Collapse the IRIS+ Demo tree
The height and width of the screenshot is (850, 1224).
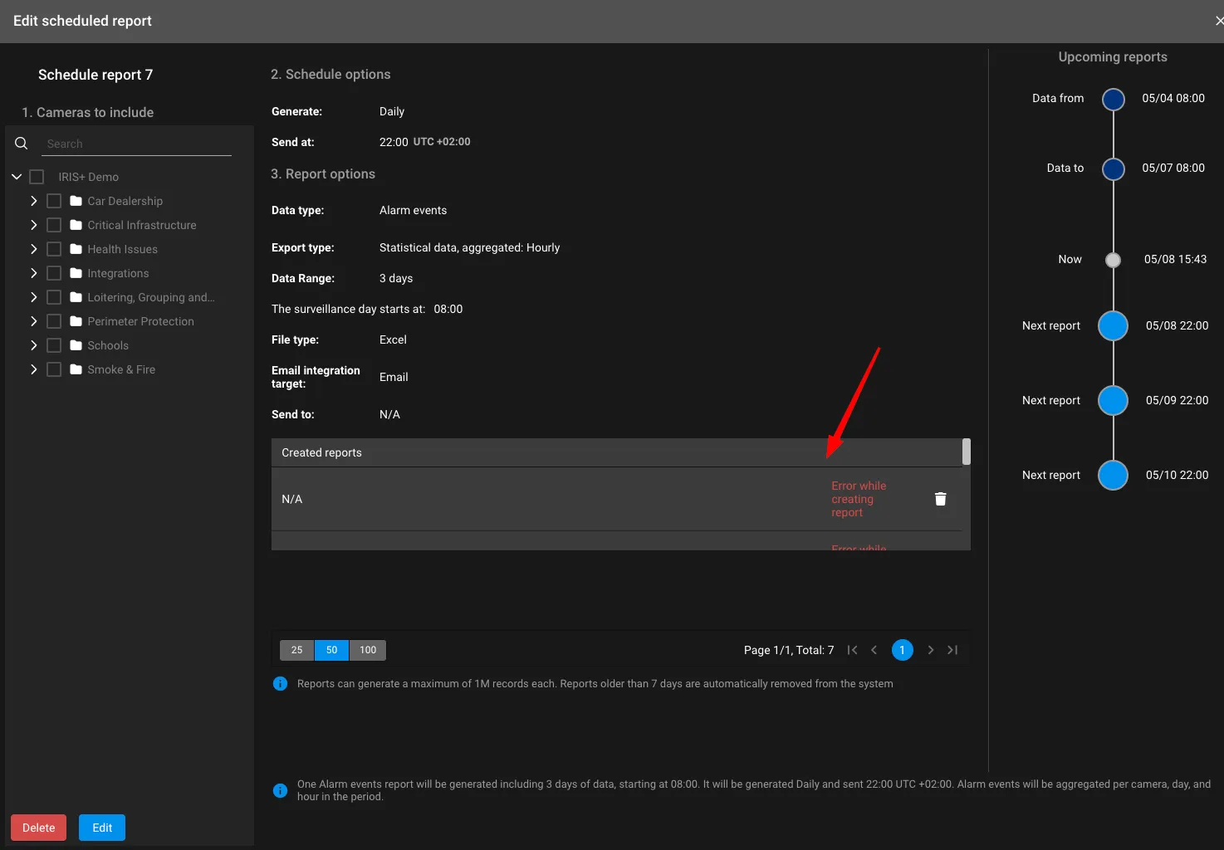point(17,177)
